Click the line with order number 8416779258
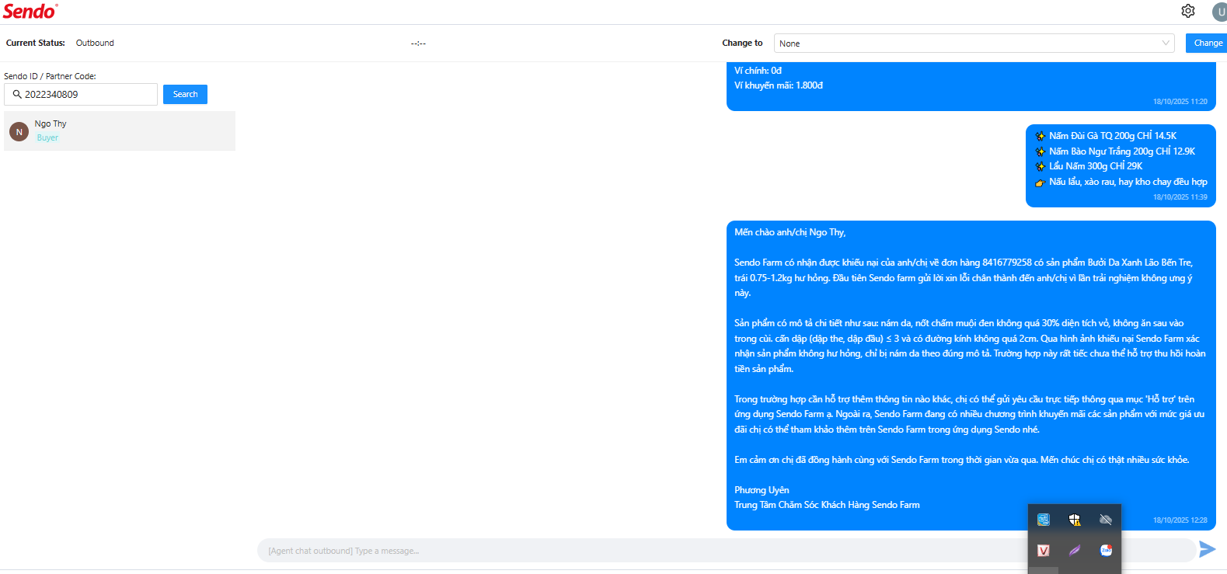1227x574 pixels. pyautogui.click(x=964, y=263)
